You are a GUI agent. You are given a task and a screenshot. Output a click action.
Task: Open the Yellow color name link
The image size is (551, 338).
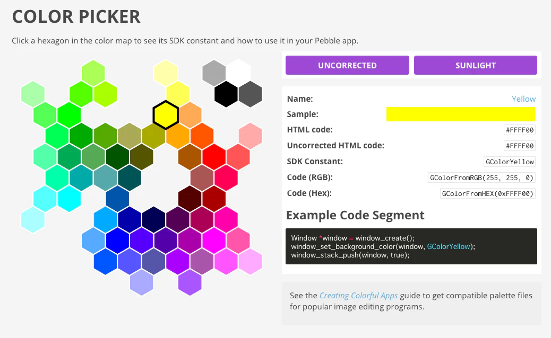(523, 99)
